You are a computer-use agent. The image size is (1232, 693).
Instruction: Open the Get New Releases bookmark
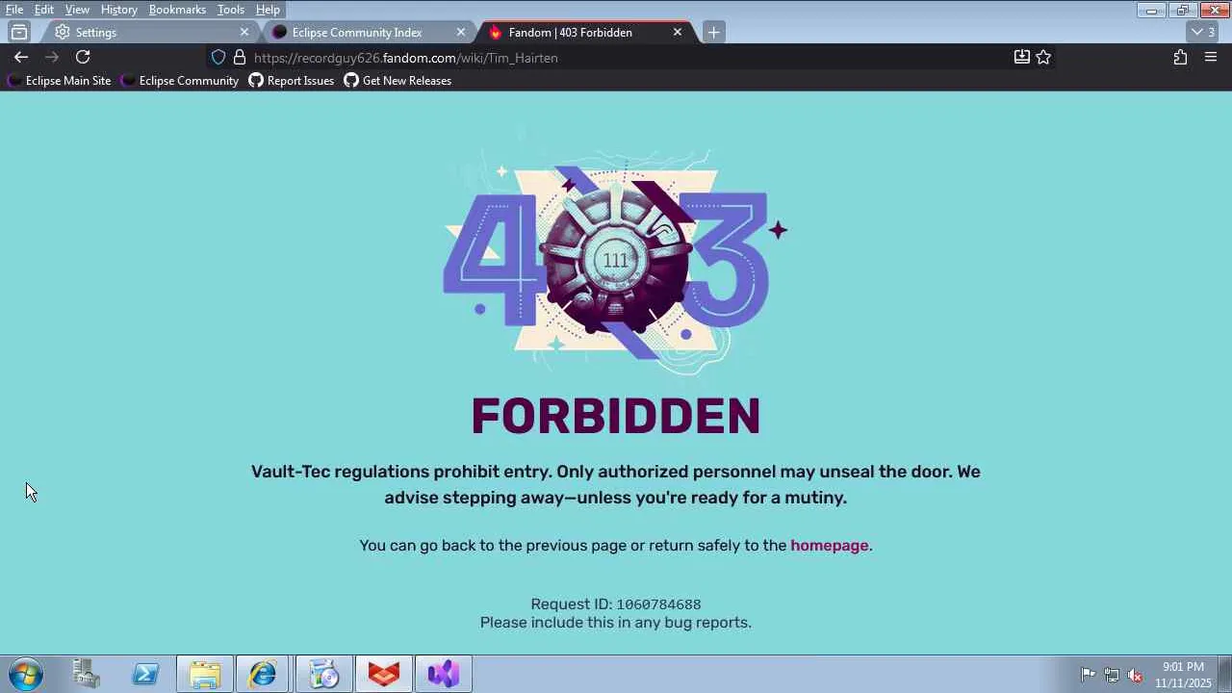[x=398, y=81]
